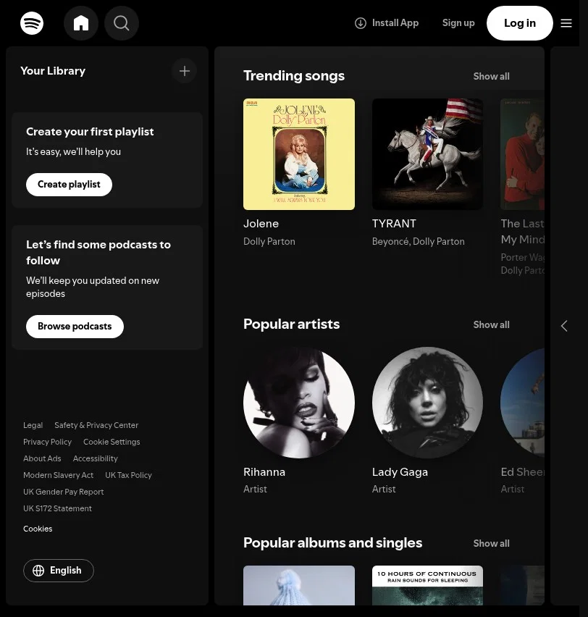The image size is (588, 617).
Task: Open TYRANT song cover thumbnail
Action: (427, 154)
